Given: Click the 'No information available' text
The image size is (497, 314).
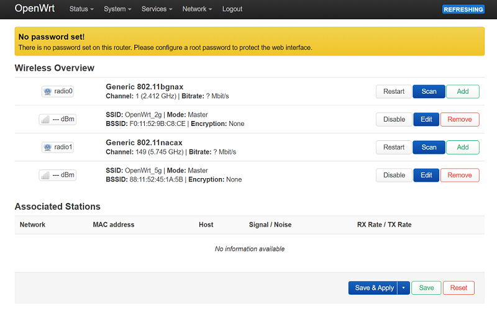Looking at the screenshot, I should pyautogui.click(x=250, y=249).
